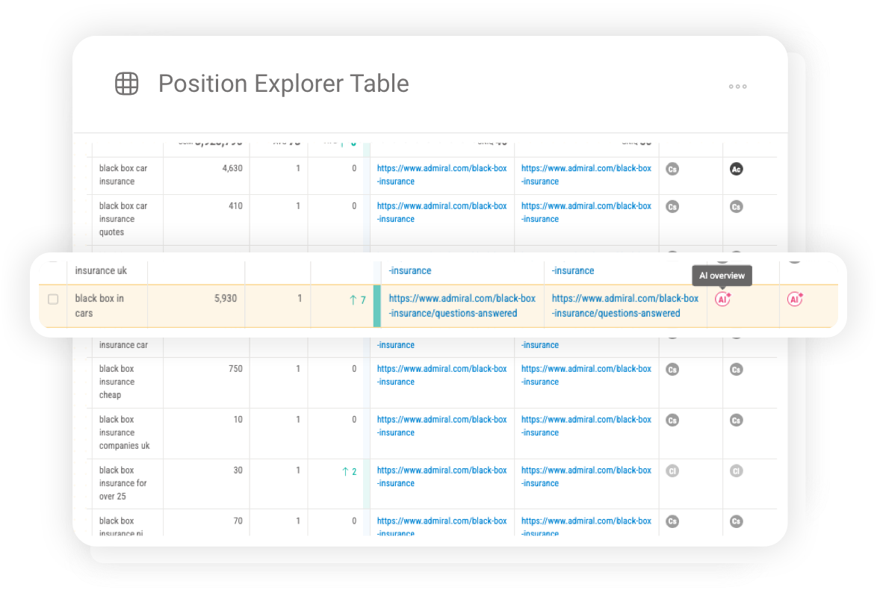This screenshot has width=877, height=593.
Task: Click the second URL in the highlighted row
Action: [x=625, y=305]
